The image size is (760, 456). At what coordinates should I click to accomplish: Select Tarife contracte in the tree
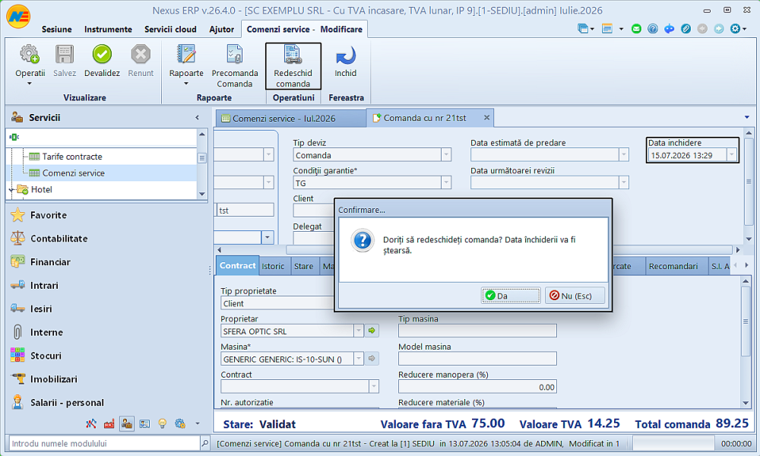pyautogui.click(x=72, y=157)
